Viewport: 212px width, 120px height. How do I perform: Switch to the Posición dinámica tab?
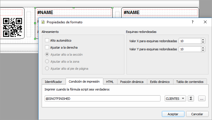coord(131,82)
